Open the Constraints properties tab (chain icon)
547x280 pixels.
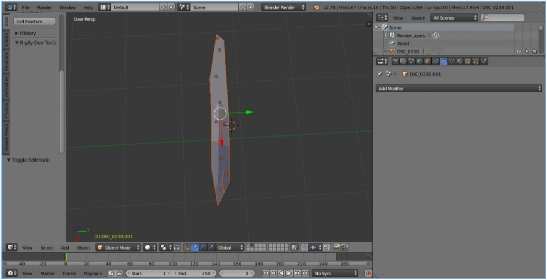(435, 62)
